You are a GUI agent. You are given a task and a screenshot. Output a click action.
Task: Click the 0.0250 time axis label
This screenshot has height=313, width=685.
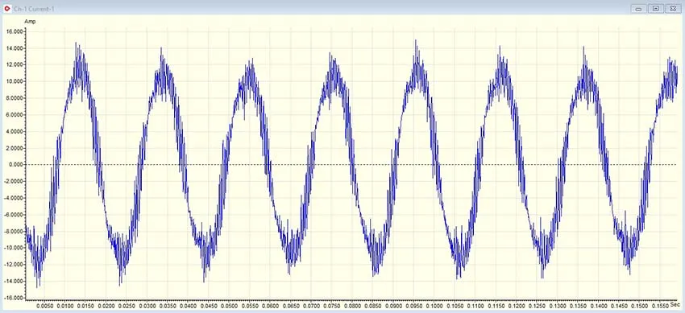[x=127, y=307]
